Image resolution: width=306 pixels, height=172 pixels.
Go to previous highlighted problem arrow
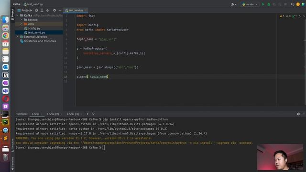(x=300, y=16)
